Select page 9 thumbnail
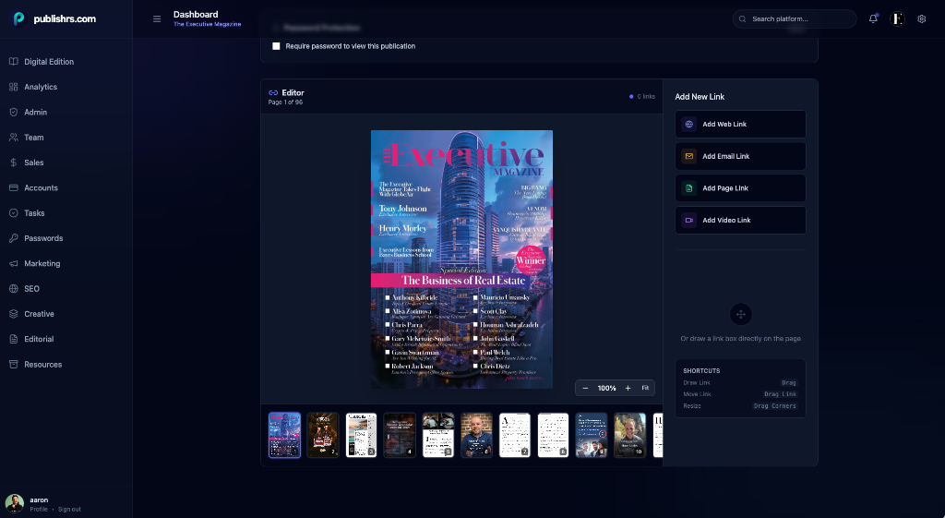This screenshot has width=945, height=518. coord(592,436)
